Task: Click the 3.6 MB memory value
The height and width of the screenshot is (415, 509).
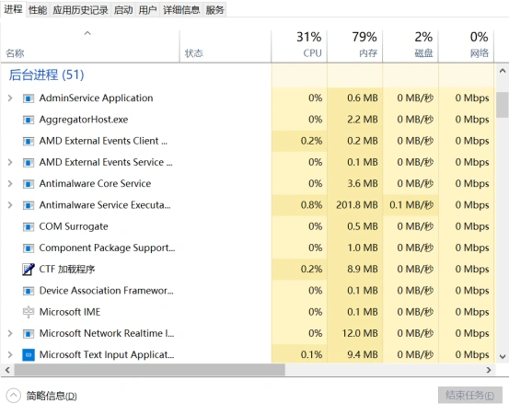Action: point(363,184)
